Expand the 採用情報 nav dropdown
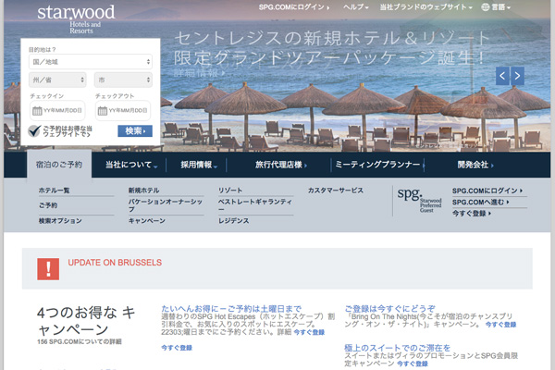The height and width of the screenshot is (370, 555). tap(199, 165)
